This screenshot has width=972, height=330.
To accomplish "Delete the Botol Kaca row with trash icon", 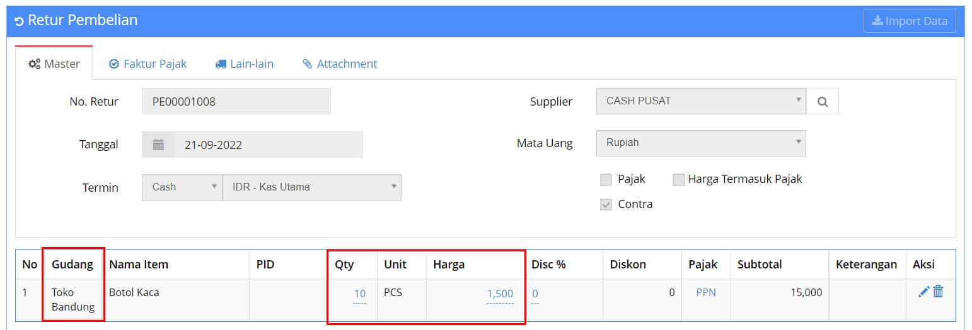I will (x=938, y=292).
